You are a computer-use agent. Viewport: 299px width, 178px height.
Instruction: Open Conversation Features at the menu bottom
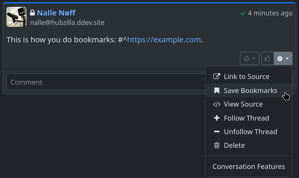[x=249, y=167]
